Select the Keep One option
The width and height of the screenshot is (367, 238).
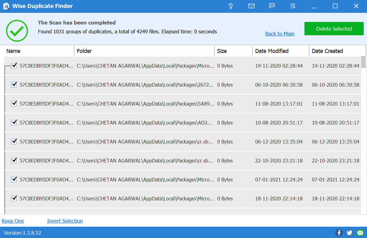click(13, 221)
